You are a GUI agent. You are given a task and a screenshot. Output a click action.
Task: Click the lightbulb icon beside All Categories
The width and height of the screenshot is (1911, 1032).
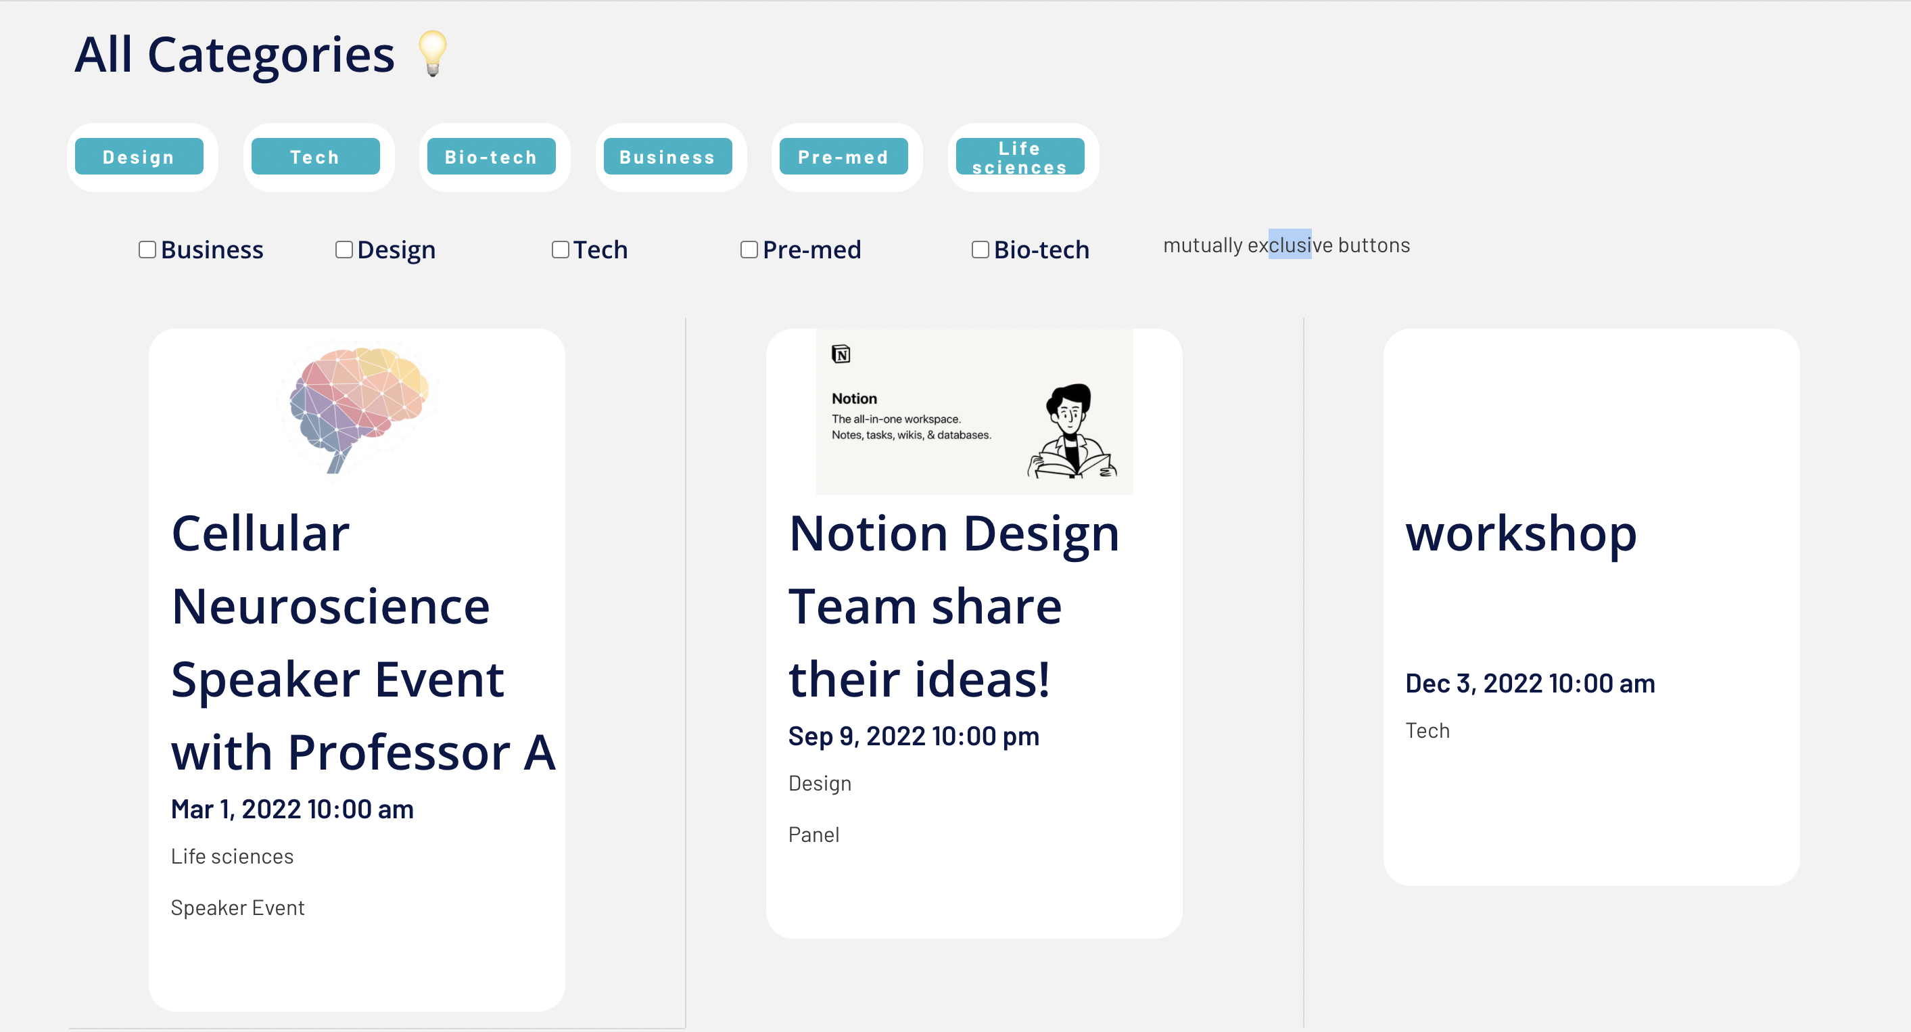[x=433, y=53]
